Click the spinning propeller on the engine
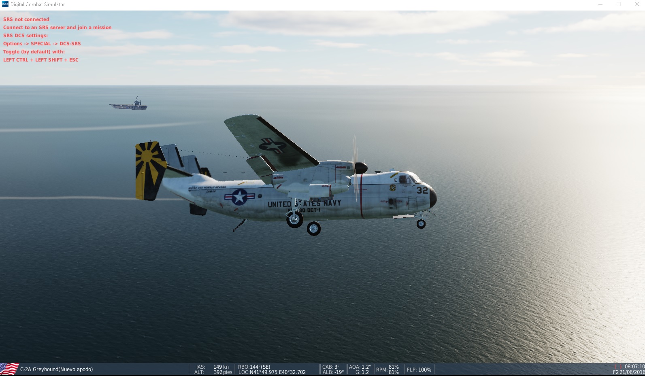645x376 pixels. coord(356,168)
